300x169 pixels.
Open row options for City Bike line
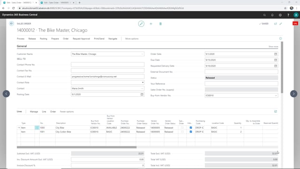(x=37, y=128)
